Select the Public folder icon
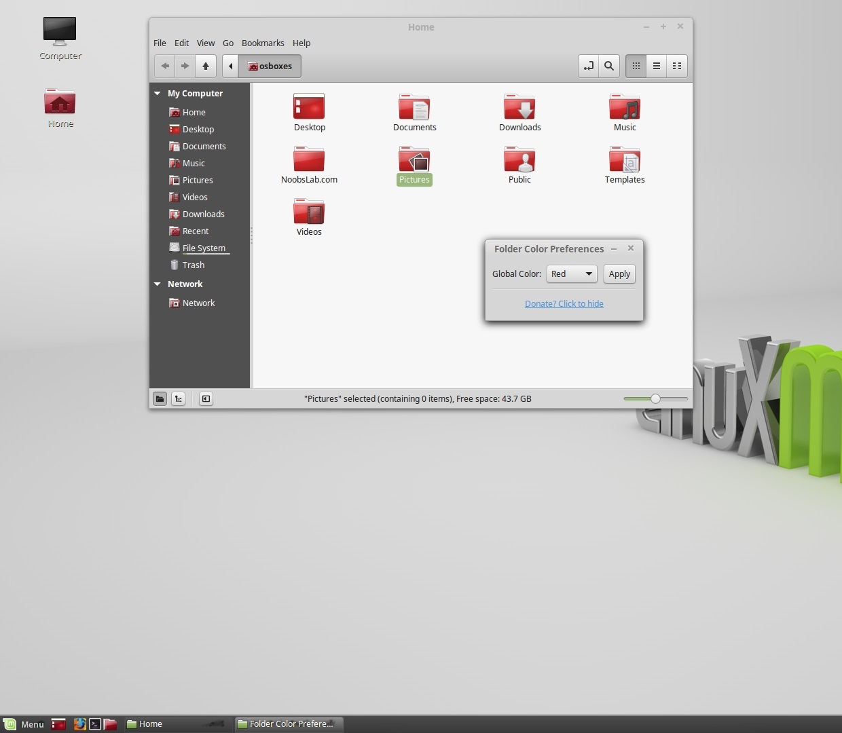Screen dimensions: 842x733 click(x=519, y=159)
